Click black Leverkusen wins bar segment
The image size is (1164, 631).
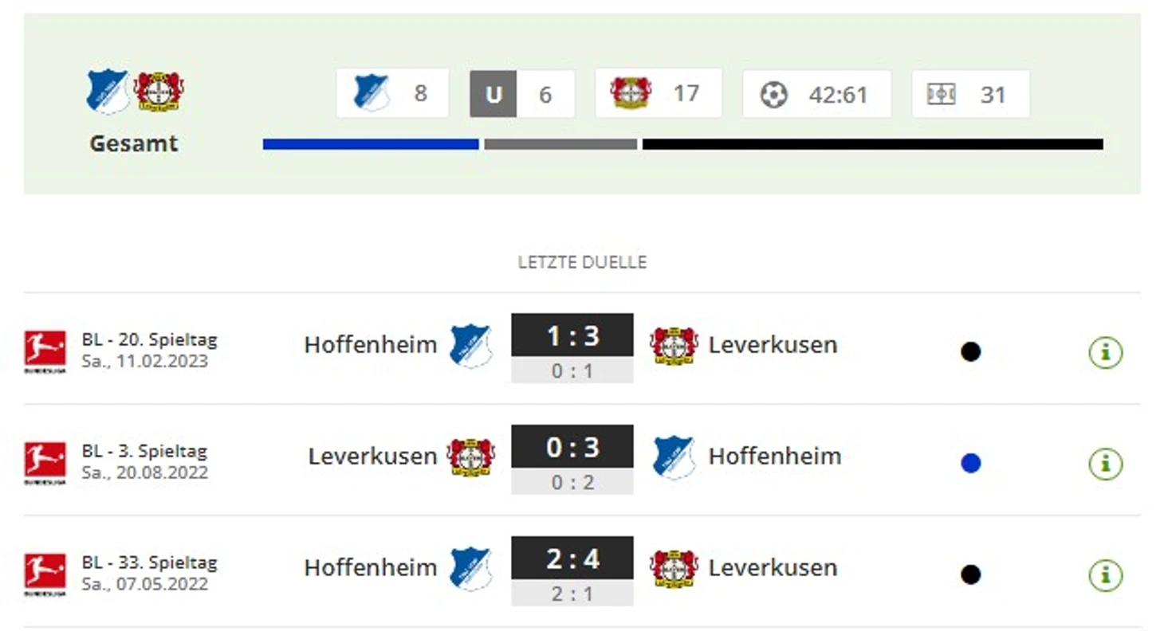pos(873,144)
